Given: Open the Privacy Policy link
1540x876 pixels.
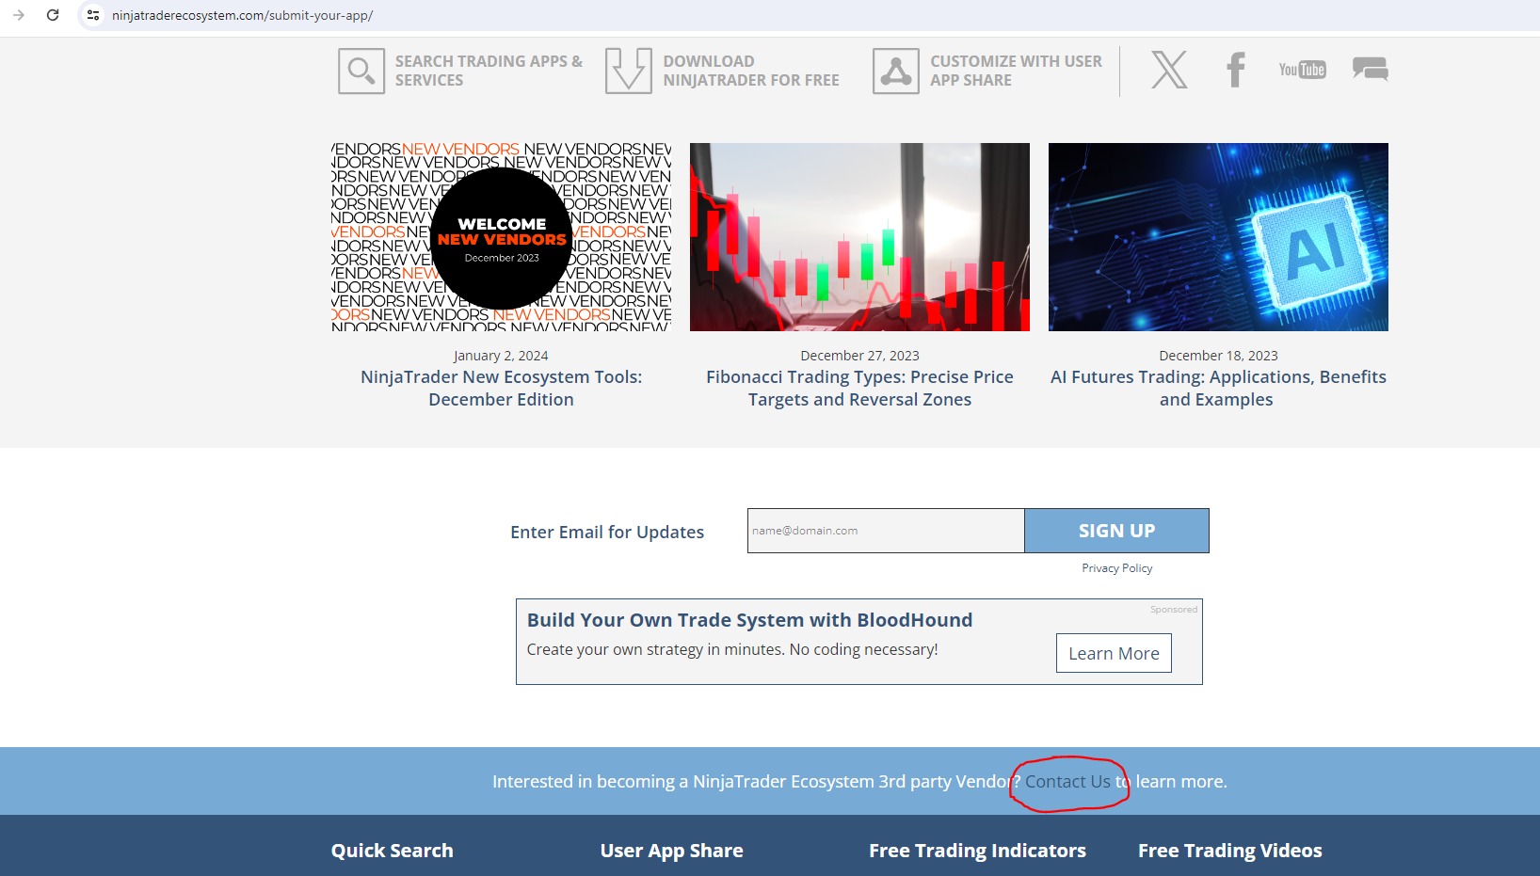Looking at the screenshot, I should [x=1117, y=568].
